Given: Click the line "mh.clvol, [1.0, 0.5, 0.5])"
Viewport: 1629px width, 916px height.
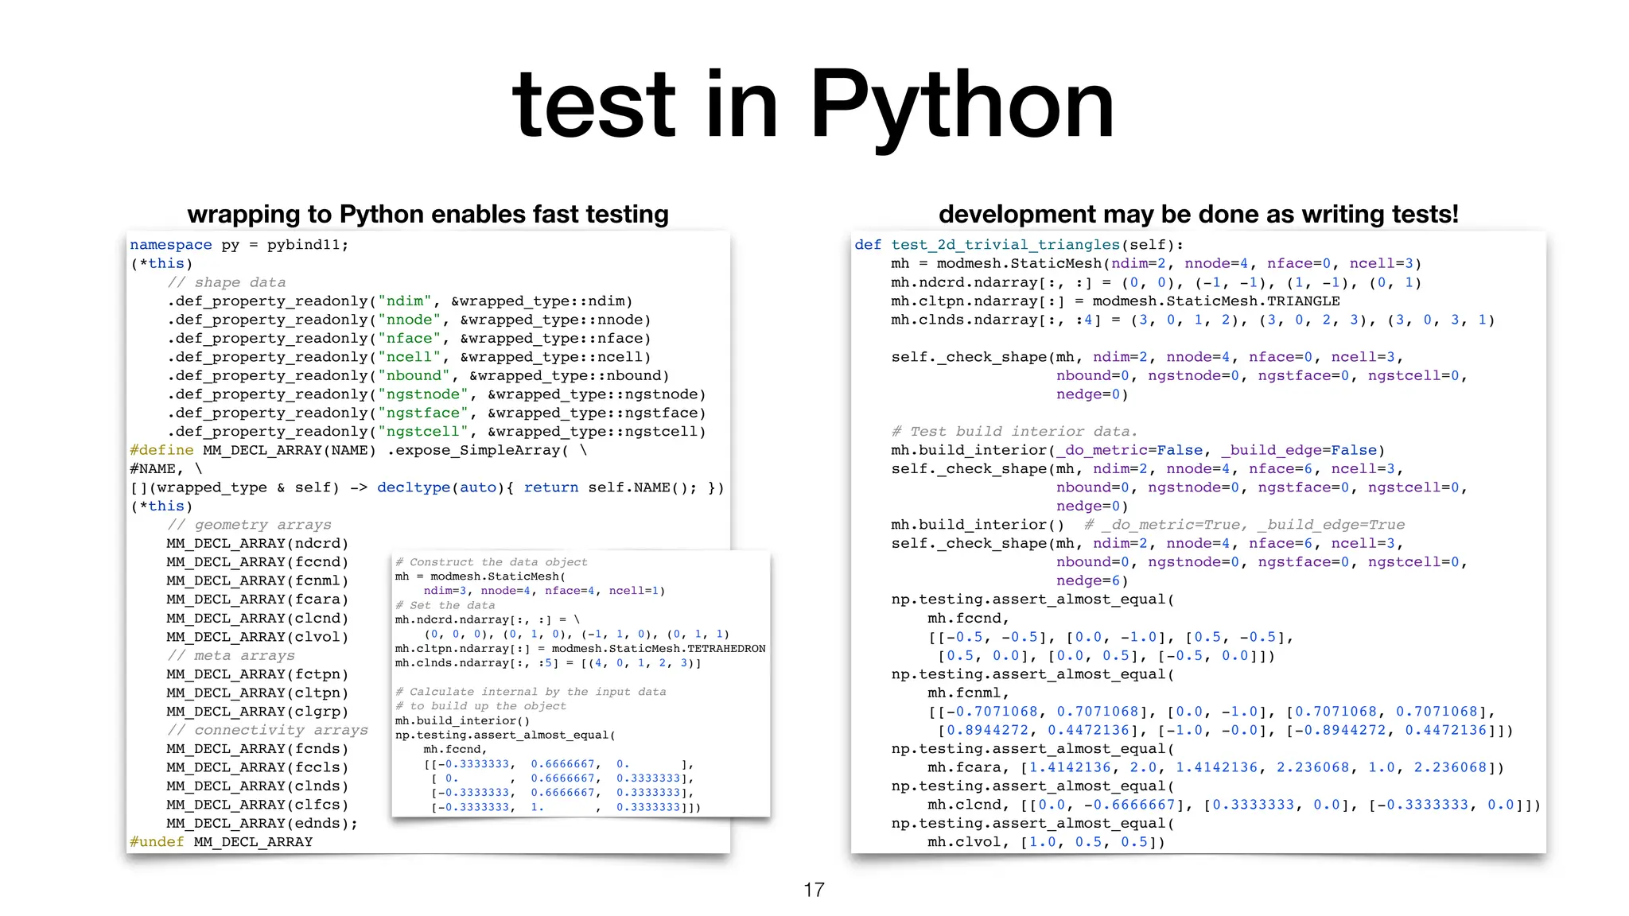Looking at the screenshot, I should coord(1047,842).
